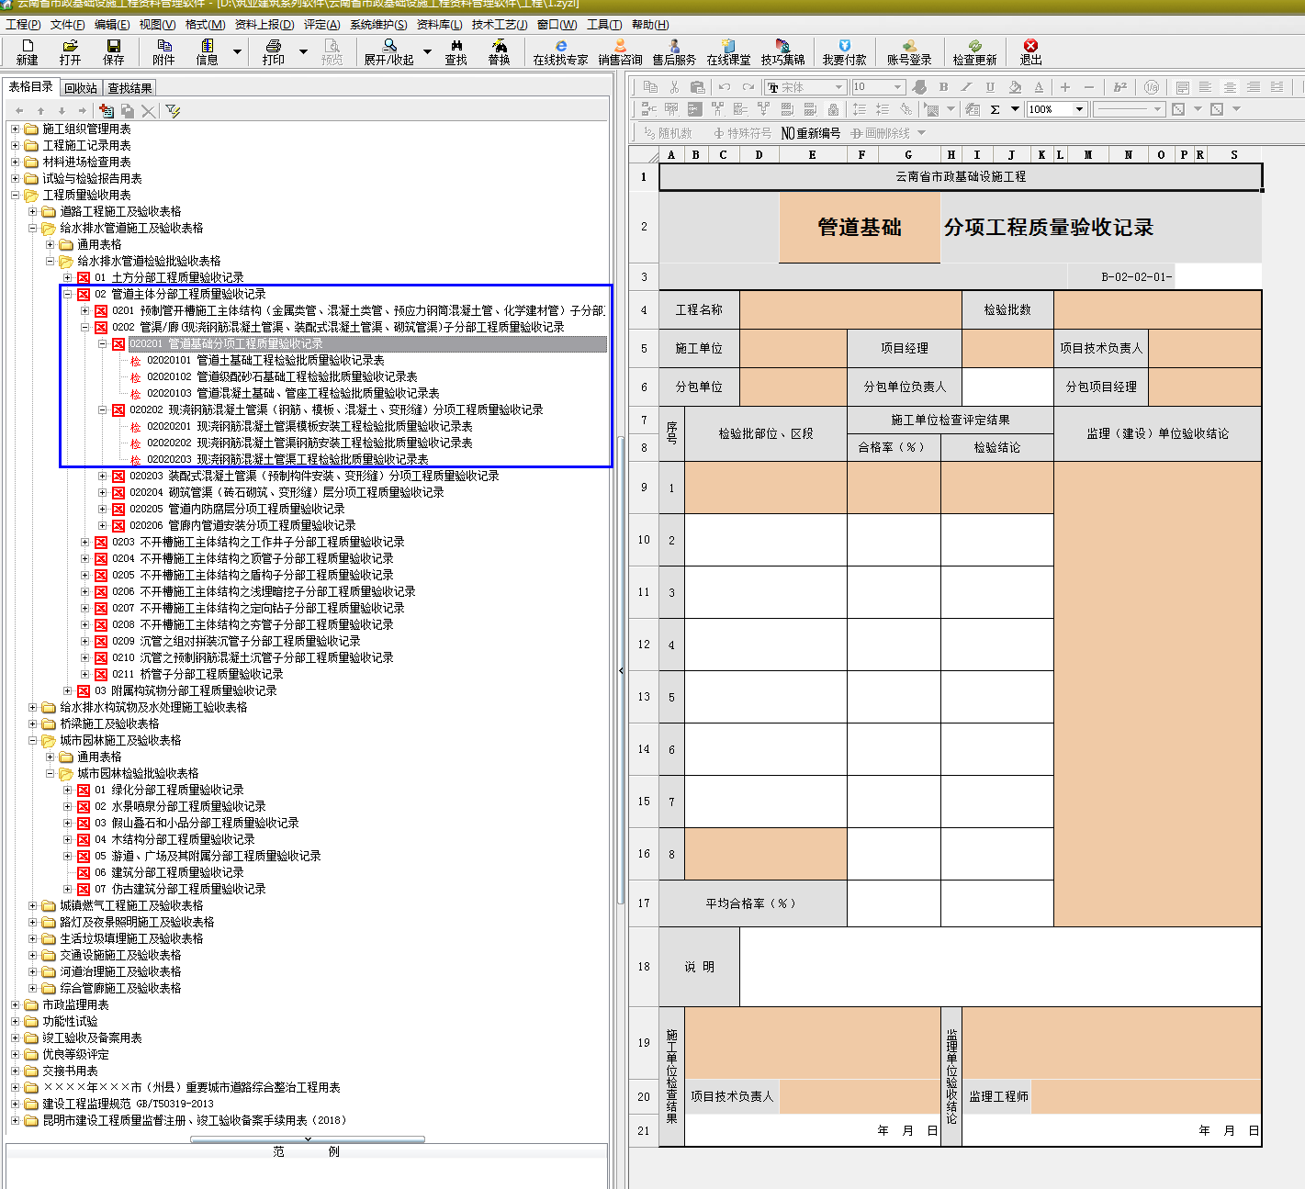
Task: Click the 打开 (Open) toolbar icon
Action: (70, 51)
